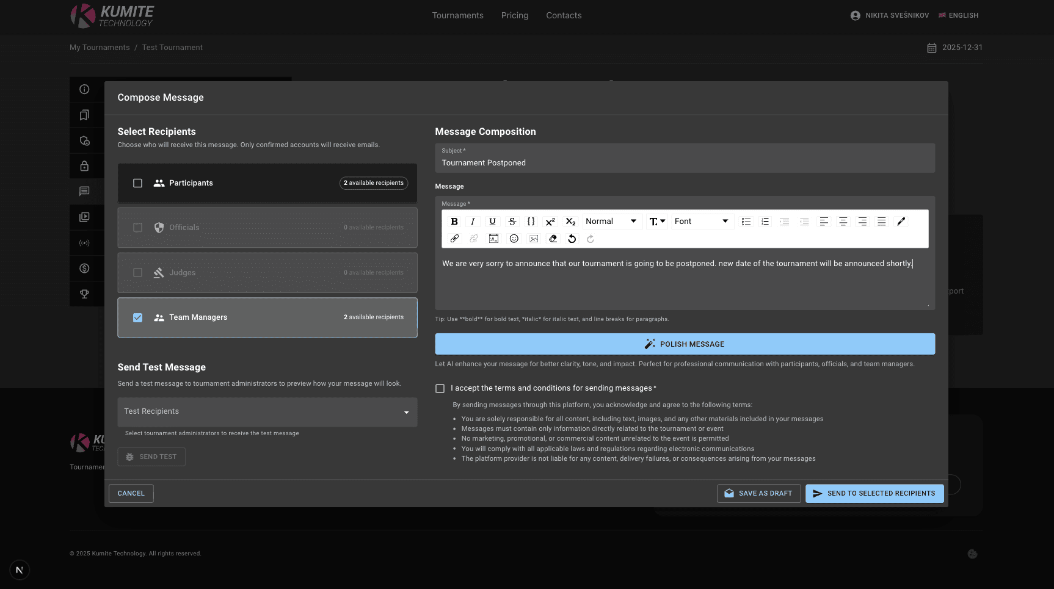Undo the last edit in the message
The width and height of the screenshot is (1054, 589).
pos(572,239)
